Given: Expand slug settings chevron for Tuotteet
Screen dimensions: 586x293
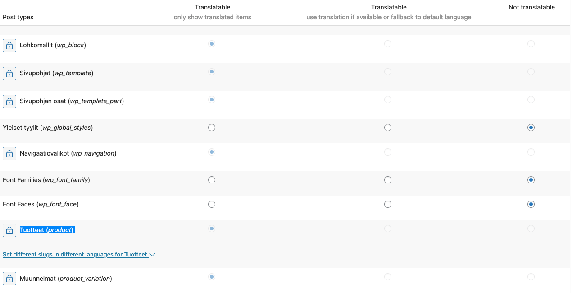Looking at the screenshot, I should [152, 255].
